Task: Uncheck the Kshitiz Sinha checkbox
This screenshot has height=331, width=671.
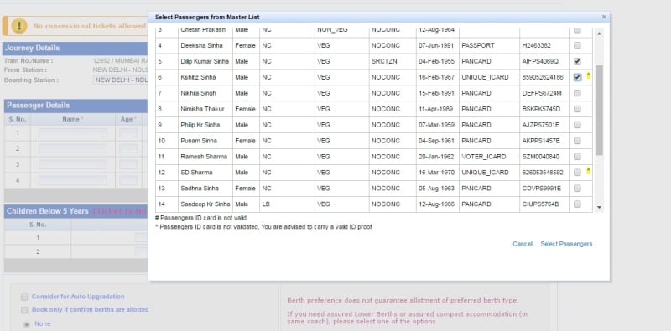Action: pos(577,77)
